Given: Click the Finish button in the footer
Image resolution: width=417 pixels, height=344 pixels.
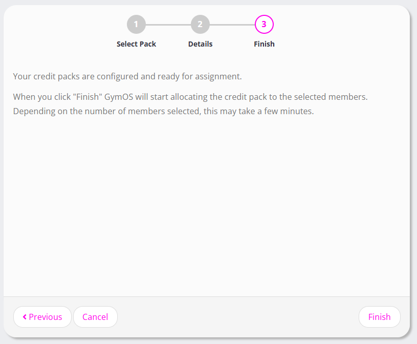Looking at the screenshot, I should click(379, 317).
